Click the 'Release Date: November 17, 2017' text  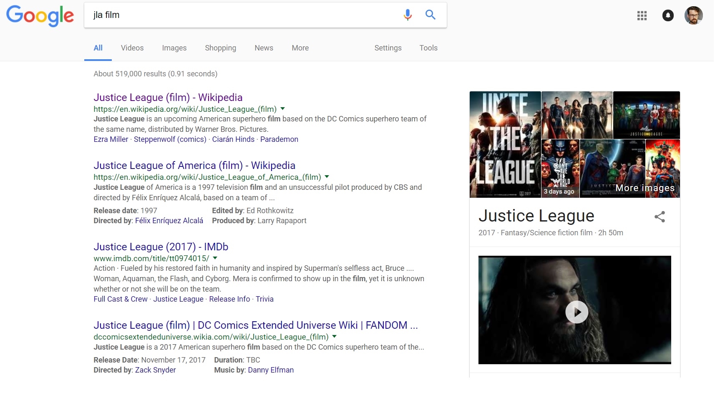point(149,360)
